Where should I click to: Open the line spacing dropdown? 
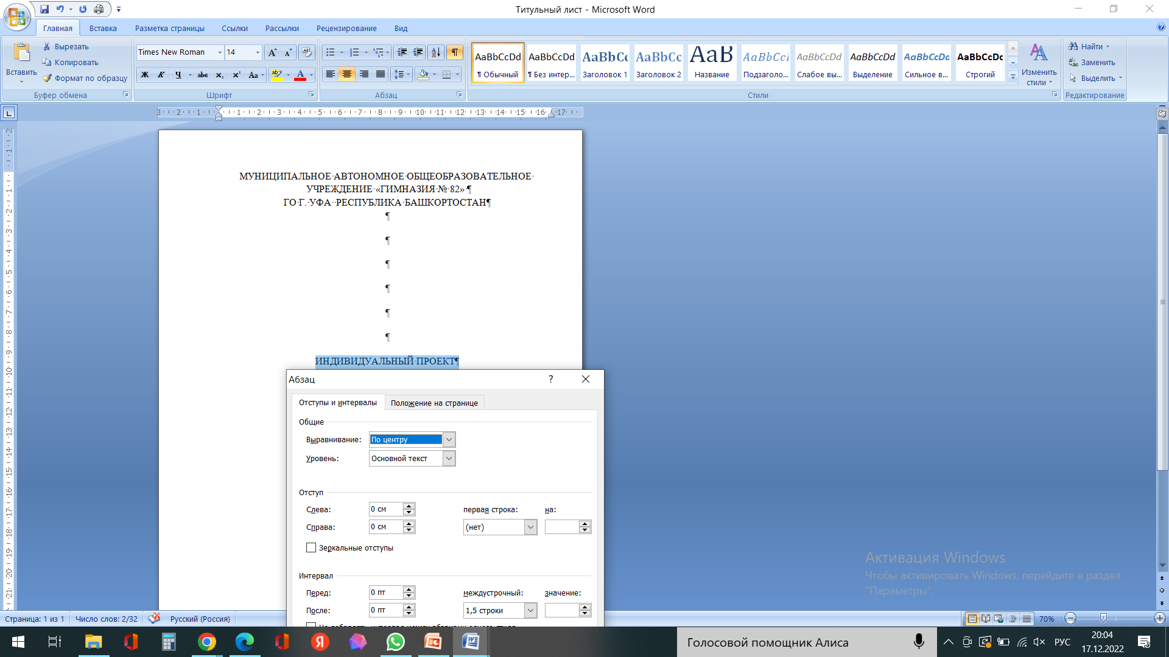pos(530,610)
